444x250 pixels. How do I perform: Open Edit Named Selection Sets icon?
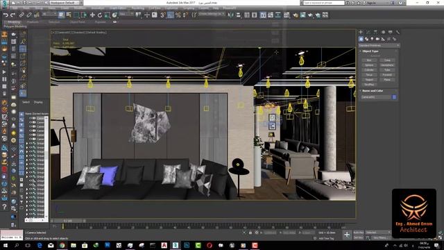click(x=194, y=15)
